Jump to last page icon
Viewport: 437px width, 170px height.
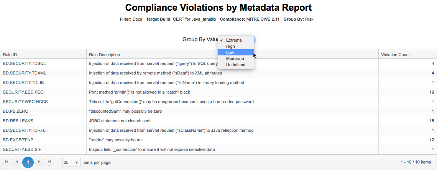pyautogui.click(x=49, y=161)
